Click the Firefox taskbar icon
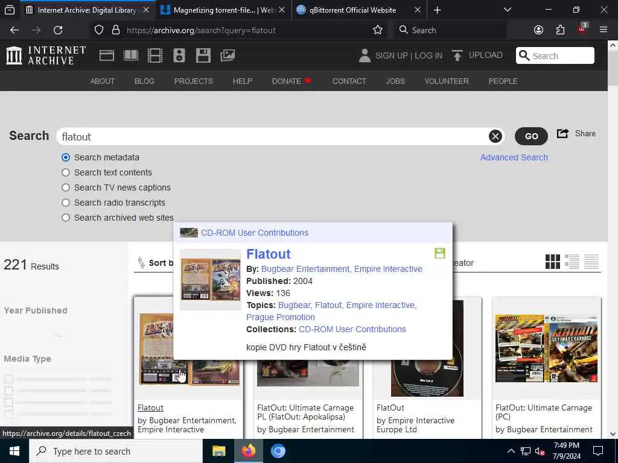The width and height of the screenshot is (618, 463). [x=248, y=451]
